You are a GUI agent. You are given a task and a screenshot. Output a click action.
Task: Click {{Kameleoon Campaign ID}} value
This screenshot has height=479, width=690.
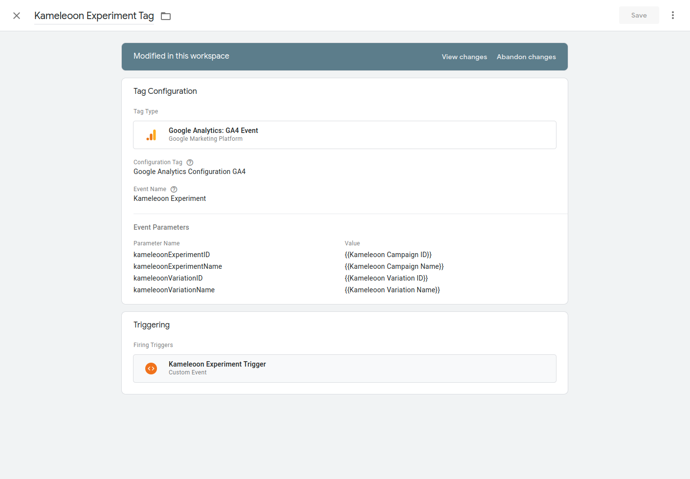click(388, 255)
